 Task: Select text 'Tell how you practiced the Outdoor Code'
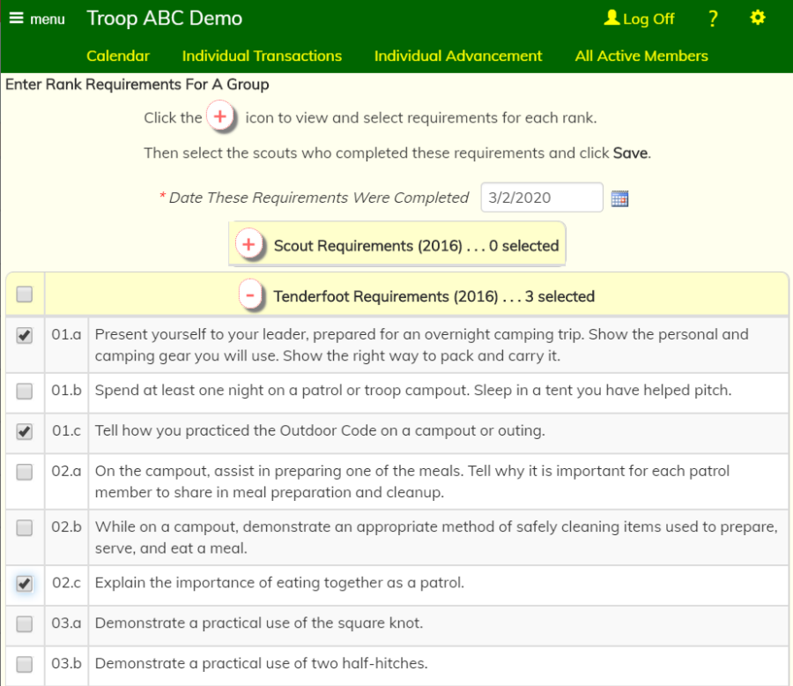coord(235,430)
